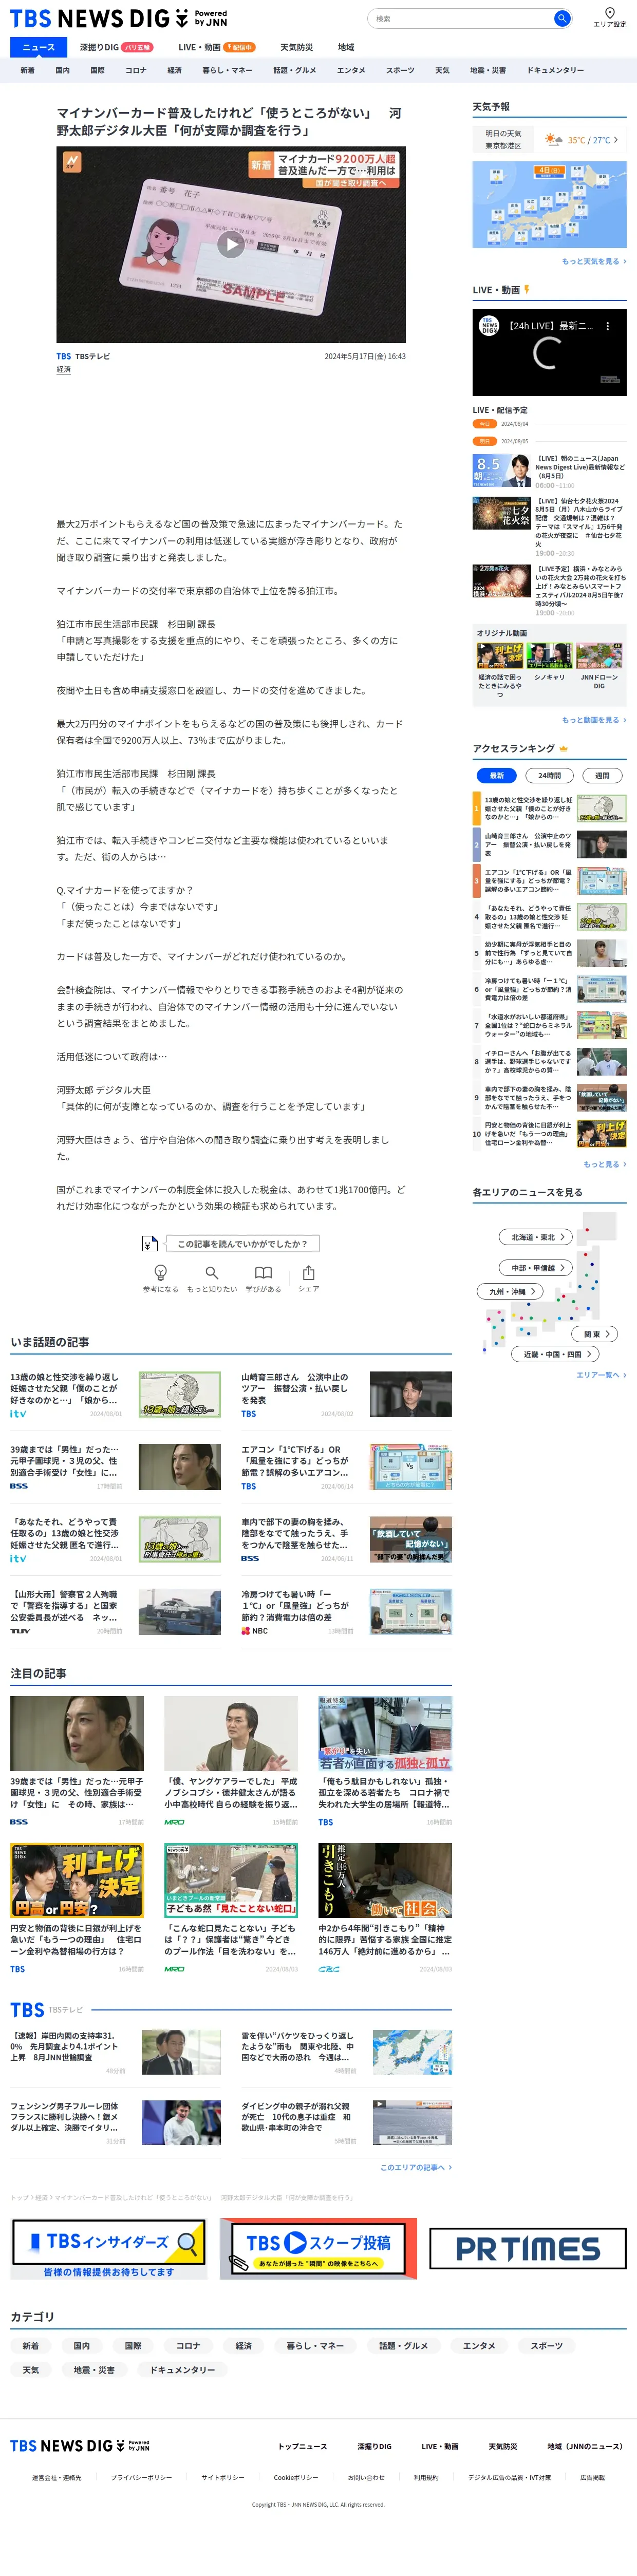The height and width of the screenshot is (2576, 637).
Task: Click the スポーツ category chip
Action: pyautogui.click(x=546, y=2345)
